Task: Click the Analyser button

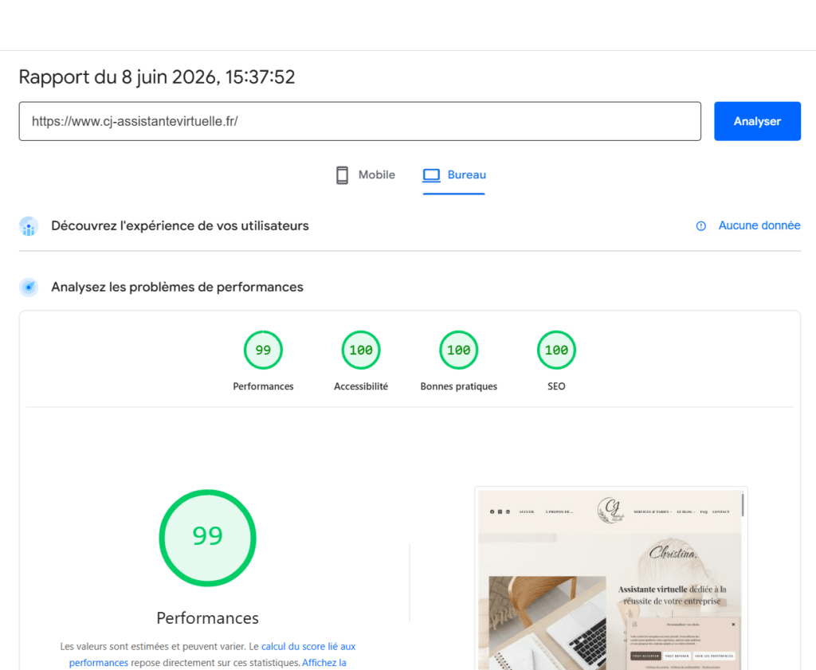Action: coord(757,121)
